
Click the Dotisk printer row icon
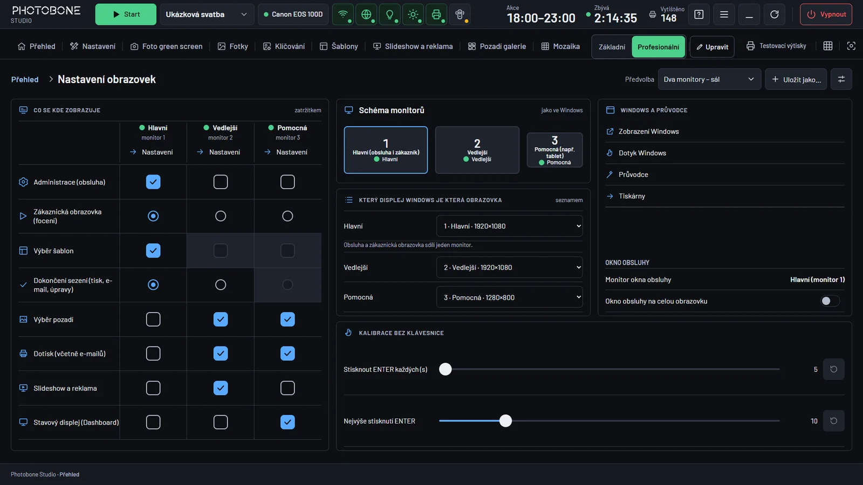[23, 354]
